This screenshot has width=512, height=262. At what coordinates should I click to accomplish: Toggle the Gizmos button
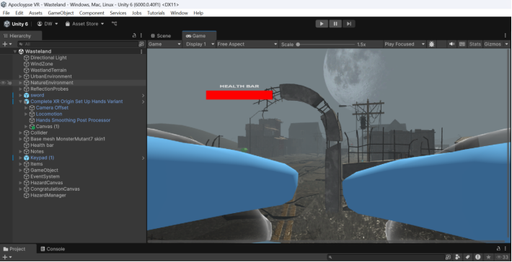493,44
